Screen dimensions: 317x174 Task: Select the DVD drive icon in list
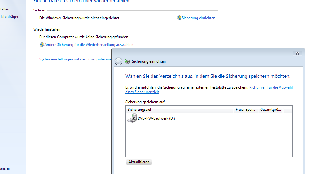click(x=132, y=118)
